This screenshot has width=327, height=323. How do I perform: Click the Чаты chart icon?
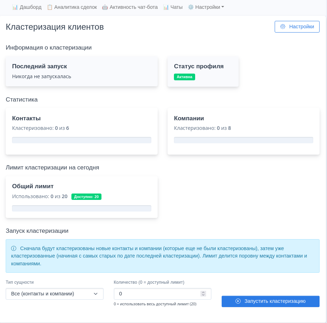click(166, 7)
